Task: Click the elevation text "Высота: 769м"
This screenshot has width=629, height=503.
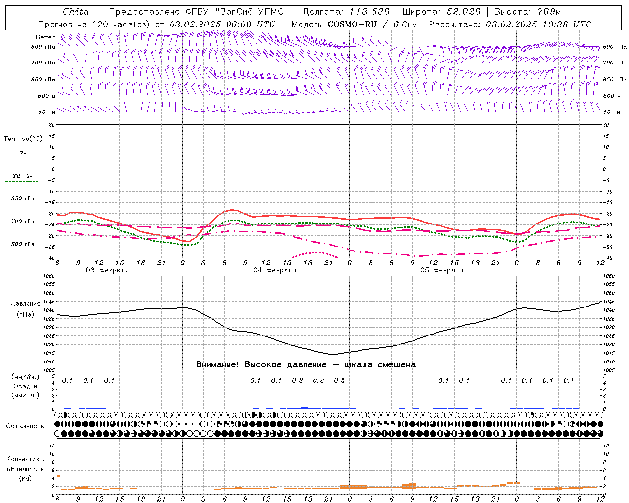Action: coord(527,12)
